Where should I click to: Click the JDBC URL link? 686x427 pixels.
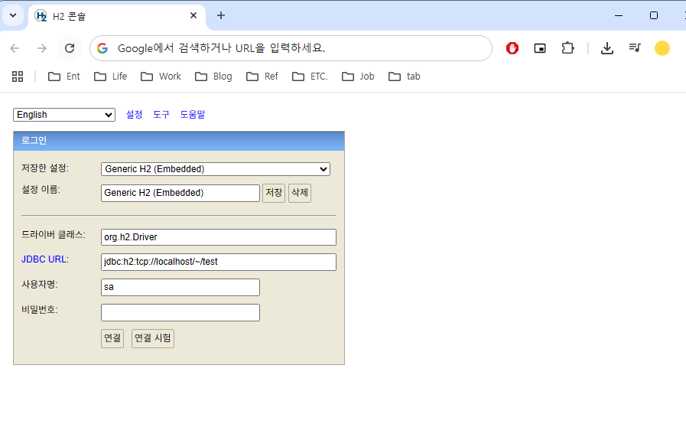pyautogui.click(x=44, y=259)
